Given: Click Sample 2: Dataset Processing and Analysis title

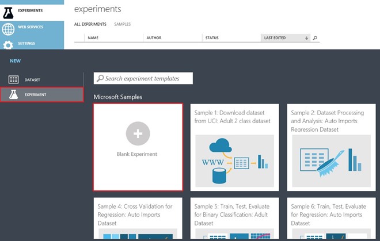Looking at the screenshot, I should [x=328, y=121].
